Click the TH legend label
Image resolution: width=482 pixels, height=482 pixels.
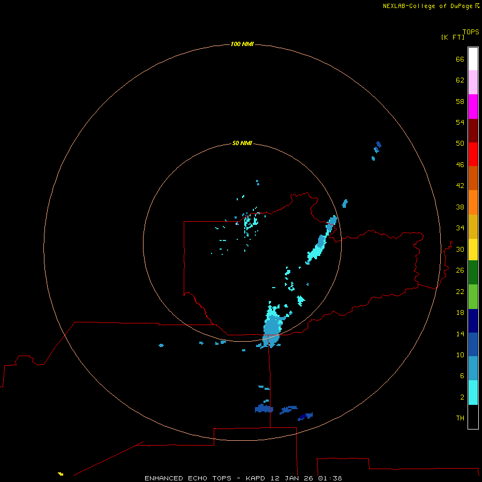click(460, 418)
